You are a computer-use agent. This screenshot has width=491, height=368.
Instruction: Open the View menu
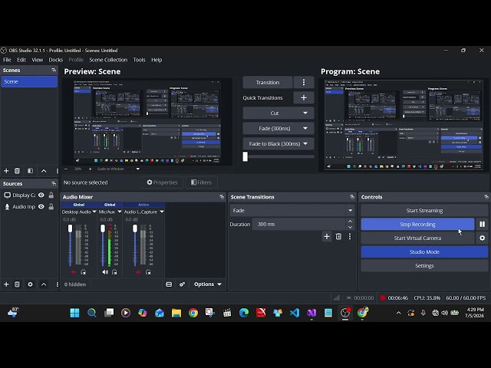tap(38, 60)
